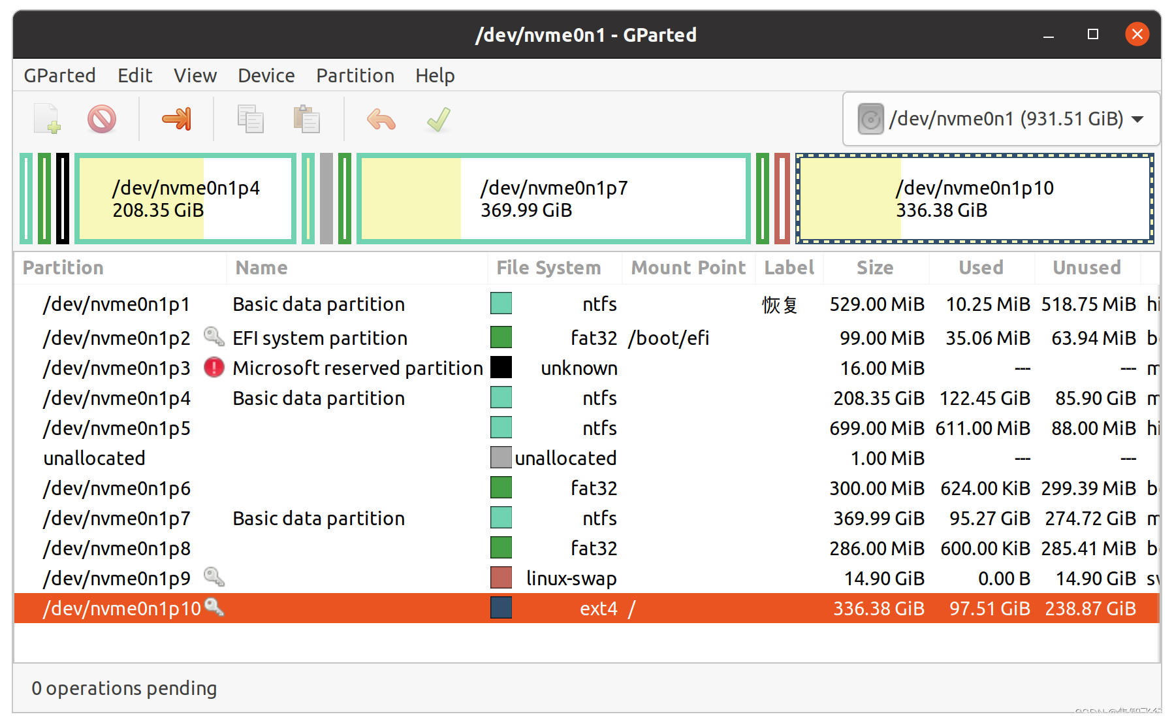Click the 恢复 label cell

pyautogui.click(x=780, y=304)
